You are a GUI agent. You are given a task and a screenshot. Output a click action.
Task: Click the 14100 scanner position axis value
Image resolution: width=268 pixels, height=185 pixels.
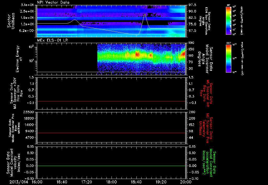(29, 125)
